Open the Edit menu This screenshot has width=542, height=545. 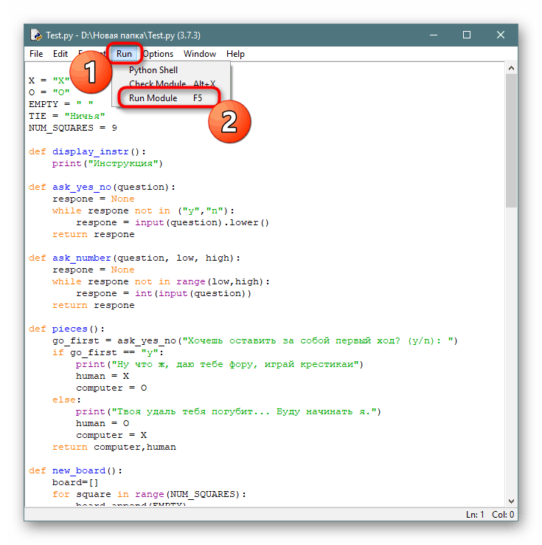pyautogui.click(x=60, y=54)
